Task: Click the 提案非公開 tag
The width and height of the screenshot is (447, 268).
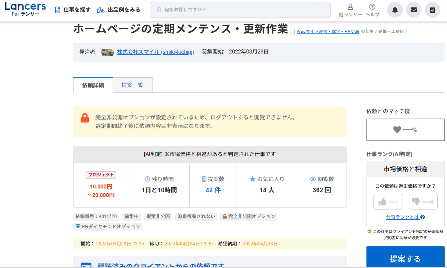Action: tap(158, 217)
